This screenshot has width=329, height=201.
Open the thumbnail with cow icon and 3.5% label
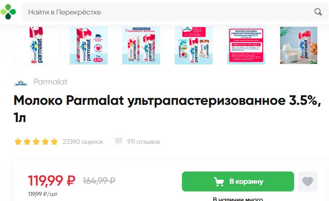tap(89, 45)
